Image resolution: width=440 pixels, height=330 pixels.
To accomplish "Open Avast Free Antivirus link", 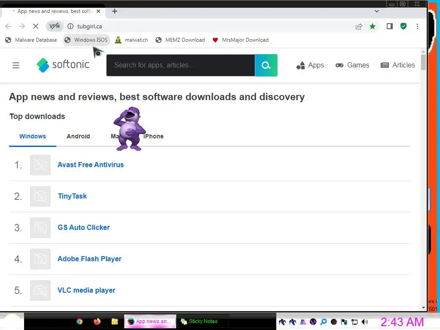I will point(91,165).
